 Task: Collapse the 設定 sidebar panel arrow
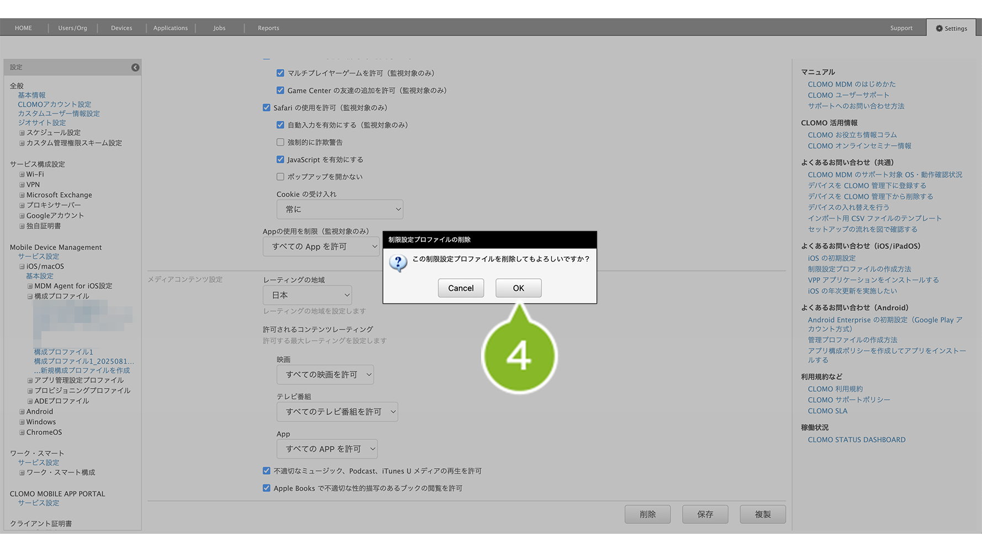pos(135,67)
